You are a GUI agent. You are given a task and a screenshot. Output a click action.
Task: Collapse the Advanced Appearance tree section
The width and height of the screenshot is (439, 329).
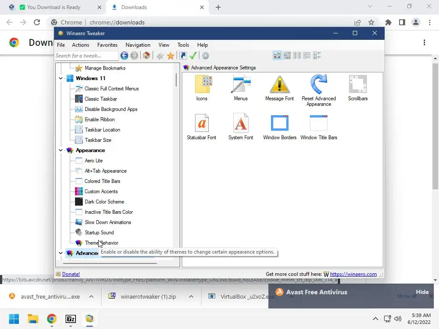pyautogui.click(x=61, y=253)
